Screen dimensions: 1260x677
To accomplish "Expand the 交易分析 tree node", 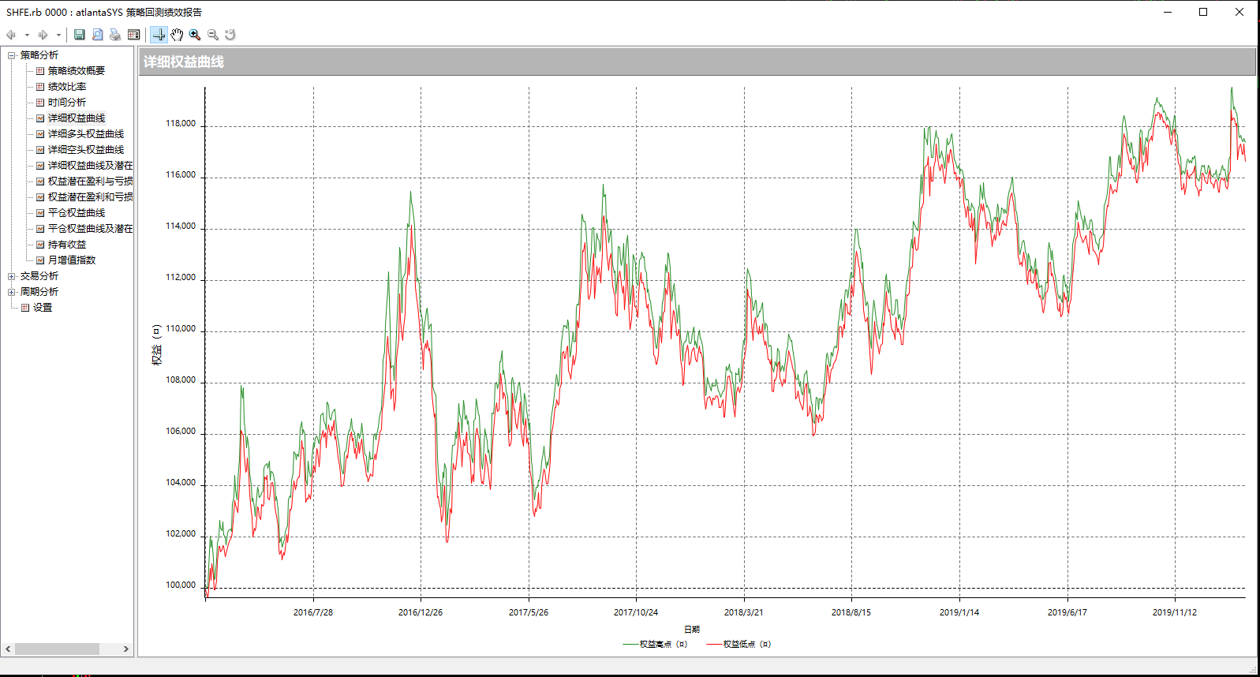I will pos(12,276).
